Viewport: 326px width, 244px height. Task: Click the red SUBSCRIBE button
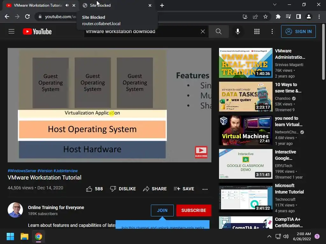pyautogui.click(x=194, y=210)
